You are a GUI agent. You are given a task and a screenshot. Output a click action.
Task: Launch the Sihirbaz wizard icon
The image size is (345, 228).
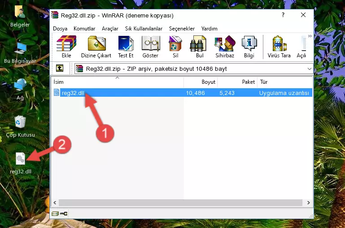coord(225,47)
